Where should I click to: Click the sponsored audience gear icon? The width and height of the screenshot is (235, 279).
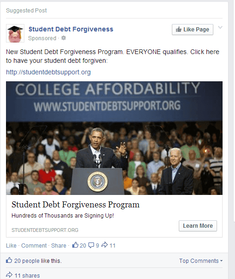[x=64, y=38]
